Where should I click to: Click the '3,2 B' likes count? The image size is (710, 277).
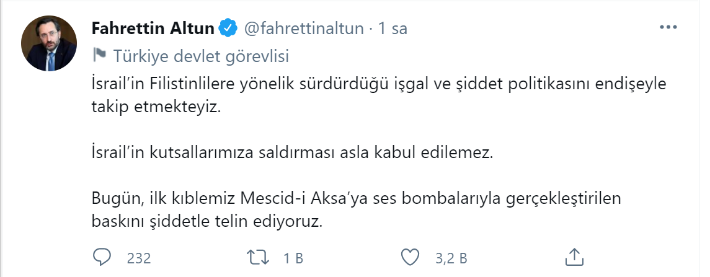click(x=451, y=258)
